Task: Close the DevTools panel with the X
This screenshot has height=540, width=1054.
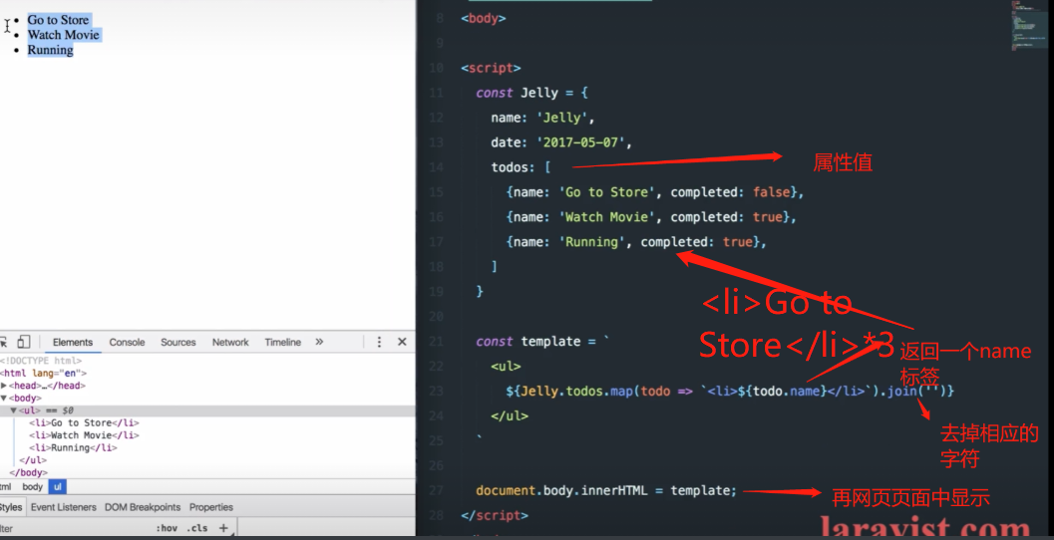Action: click(402, 342)
